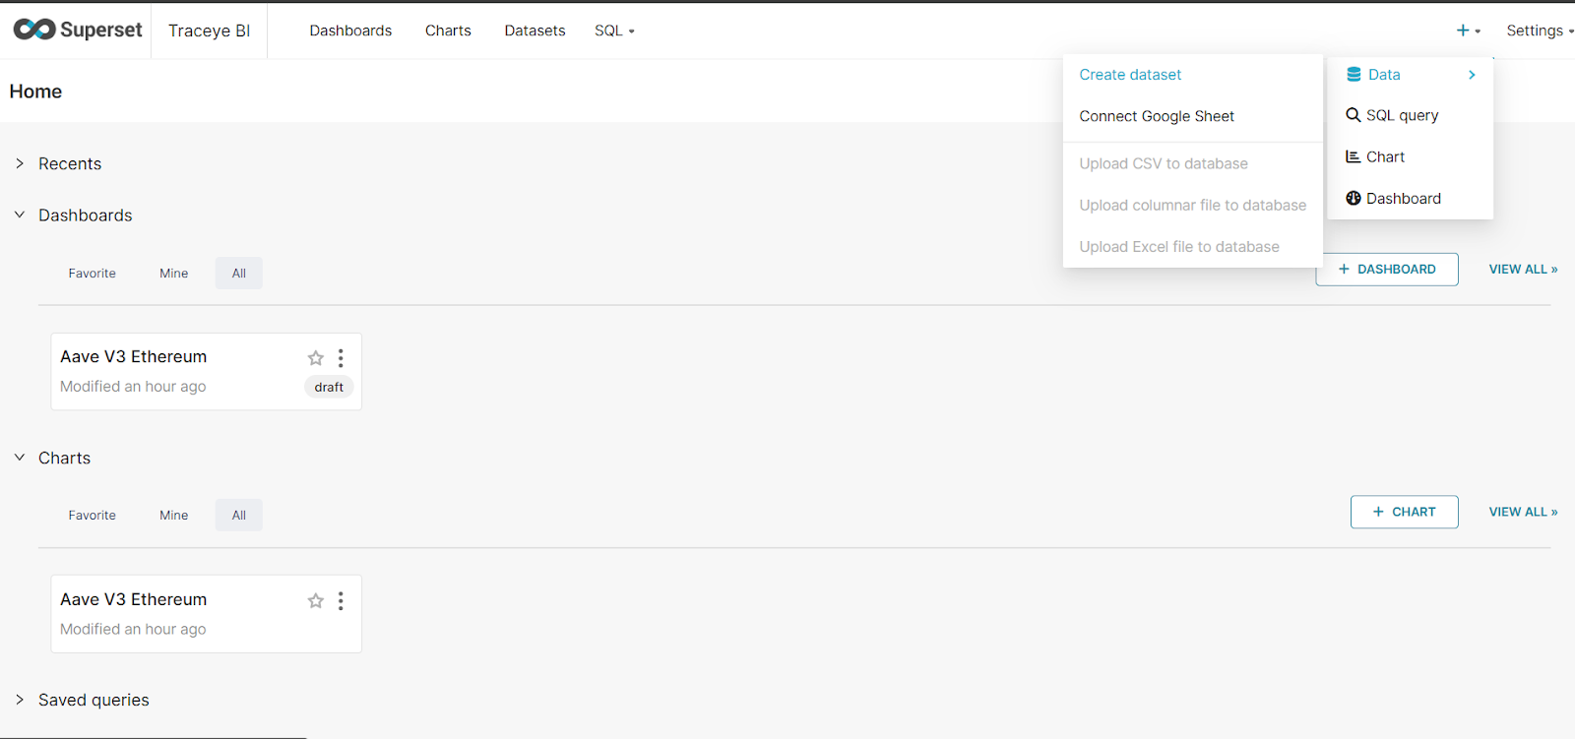Open the Aave V3 Ethereum dashboard card
Screen dimensions: 1575x739
tap(207, 372)
